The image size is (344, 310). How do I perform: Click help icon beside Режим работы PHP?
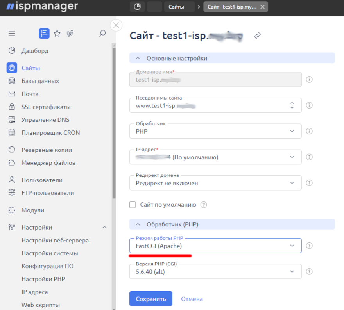(x=309, y=246)
